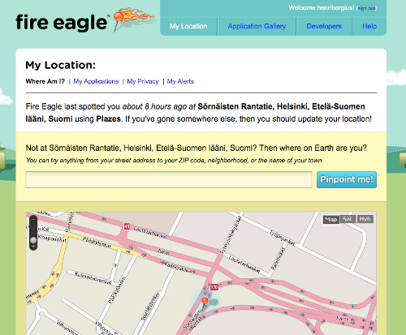Click the Pinpoint me! button
The height and width of the screenshot is (335, 406).
(x=347, y=179)
